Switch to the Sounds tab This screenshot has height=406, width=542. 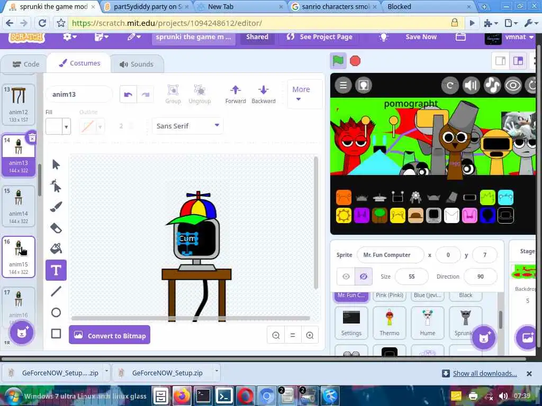point(137,64)
